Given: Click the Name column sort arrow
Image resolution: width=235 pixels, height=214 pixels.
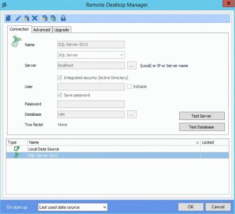Looking at the screenshot, I should coord(197,143).
